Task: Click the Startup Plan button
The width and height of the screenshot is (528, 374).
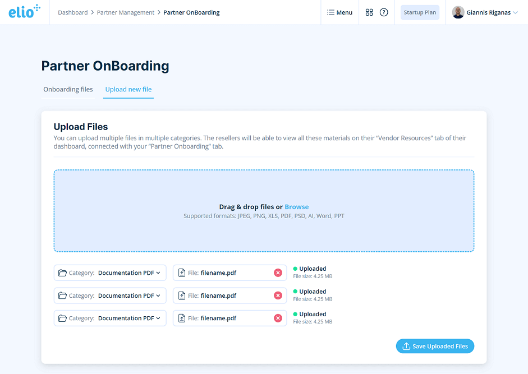Action: pyautogui.click(x=420, y=12)
